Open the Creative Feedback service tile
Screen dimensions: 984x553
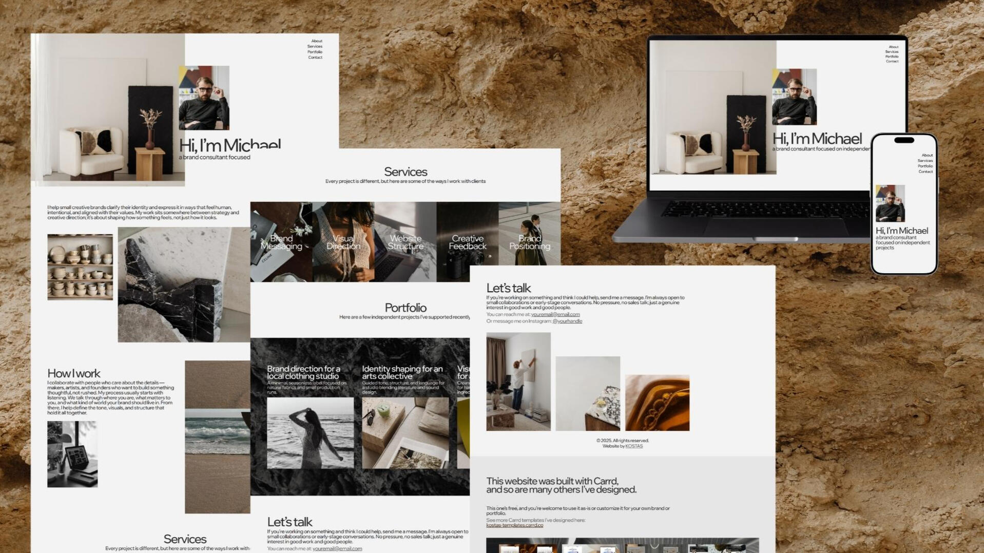click(x=468, y=242)
